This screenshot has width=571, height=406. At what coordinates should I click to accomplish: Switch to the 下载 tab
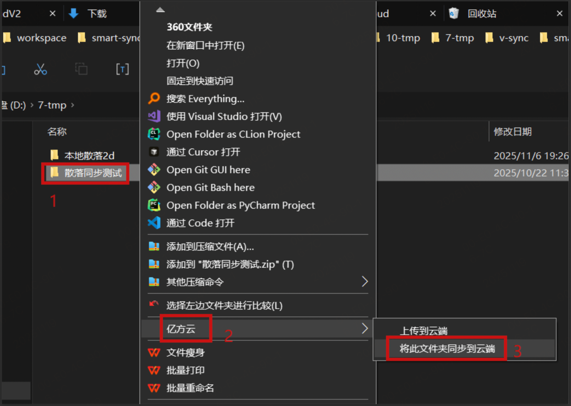pyautogui.click(x=97, y=14)
